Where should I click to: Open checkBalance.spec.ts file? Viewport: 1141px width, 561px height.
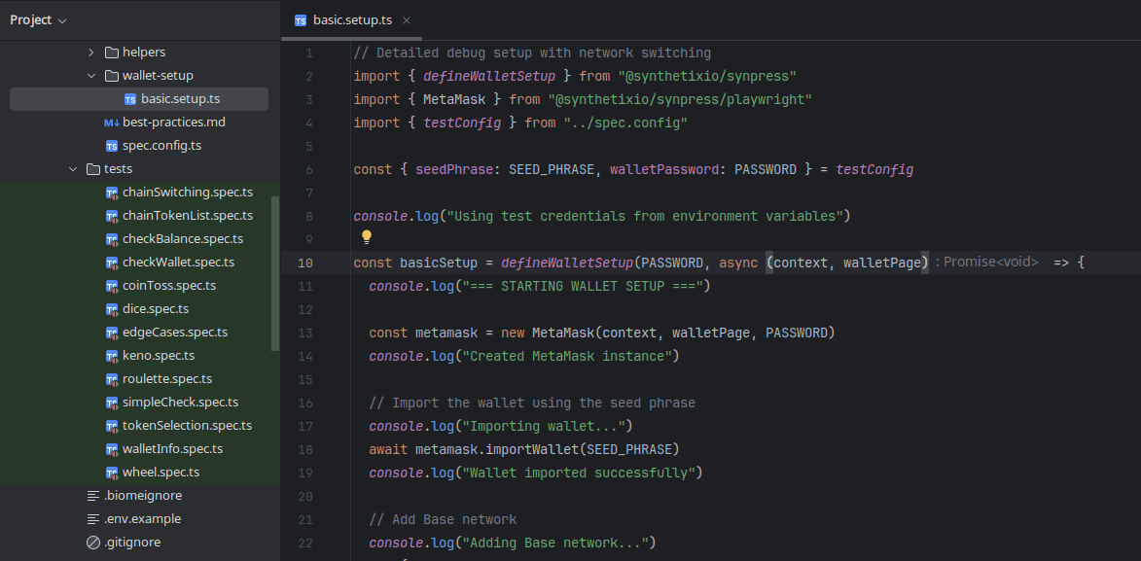pyautogui.click(x=183, y=239)
